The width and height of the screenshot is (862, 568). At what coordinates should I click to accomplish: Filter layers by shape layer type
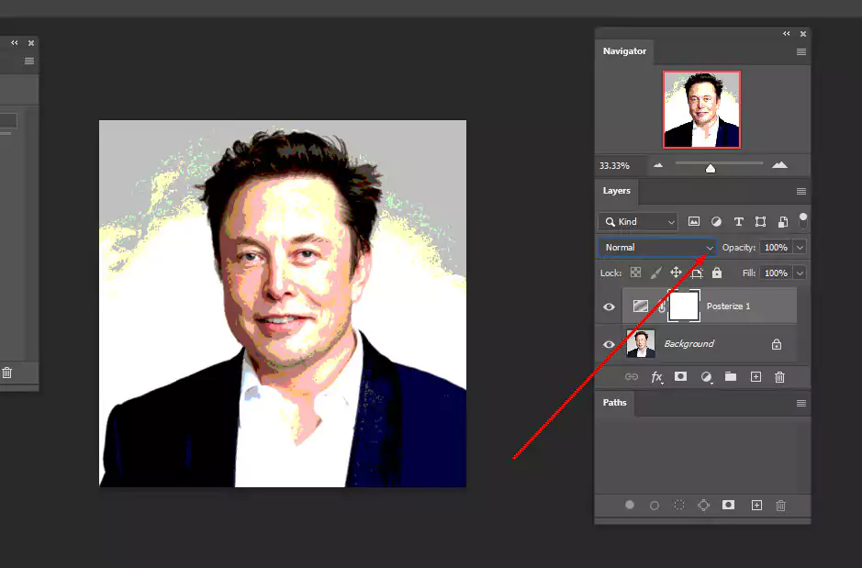(x=760, y=221)
